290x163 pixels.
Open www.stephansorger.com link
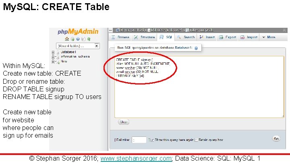(x=136, y=159)
